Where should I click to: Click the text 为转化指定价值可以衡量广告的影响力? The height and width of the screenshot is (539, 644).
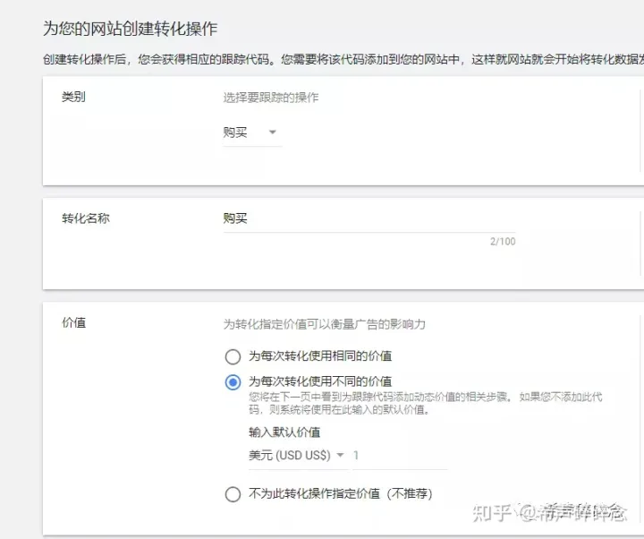coord(324,324)
